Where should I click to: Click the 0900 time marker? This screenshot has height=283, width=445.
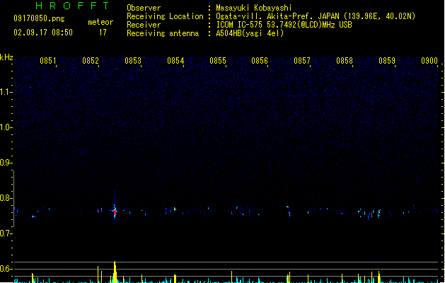[x=429, y=61]
